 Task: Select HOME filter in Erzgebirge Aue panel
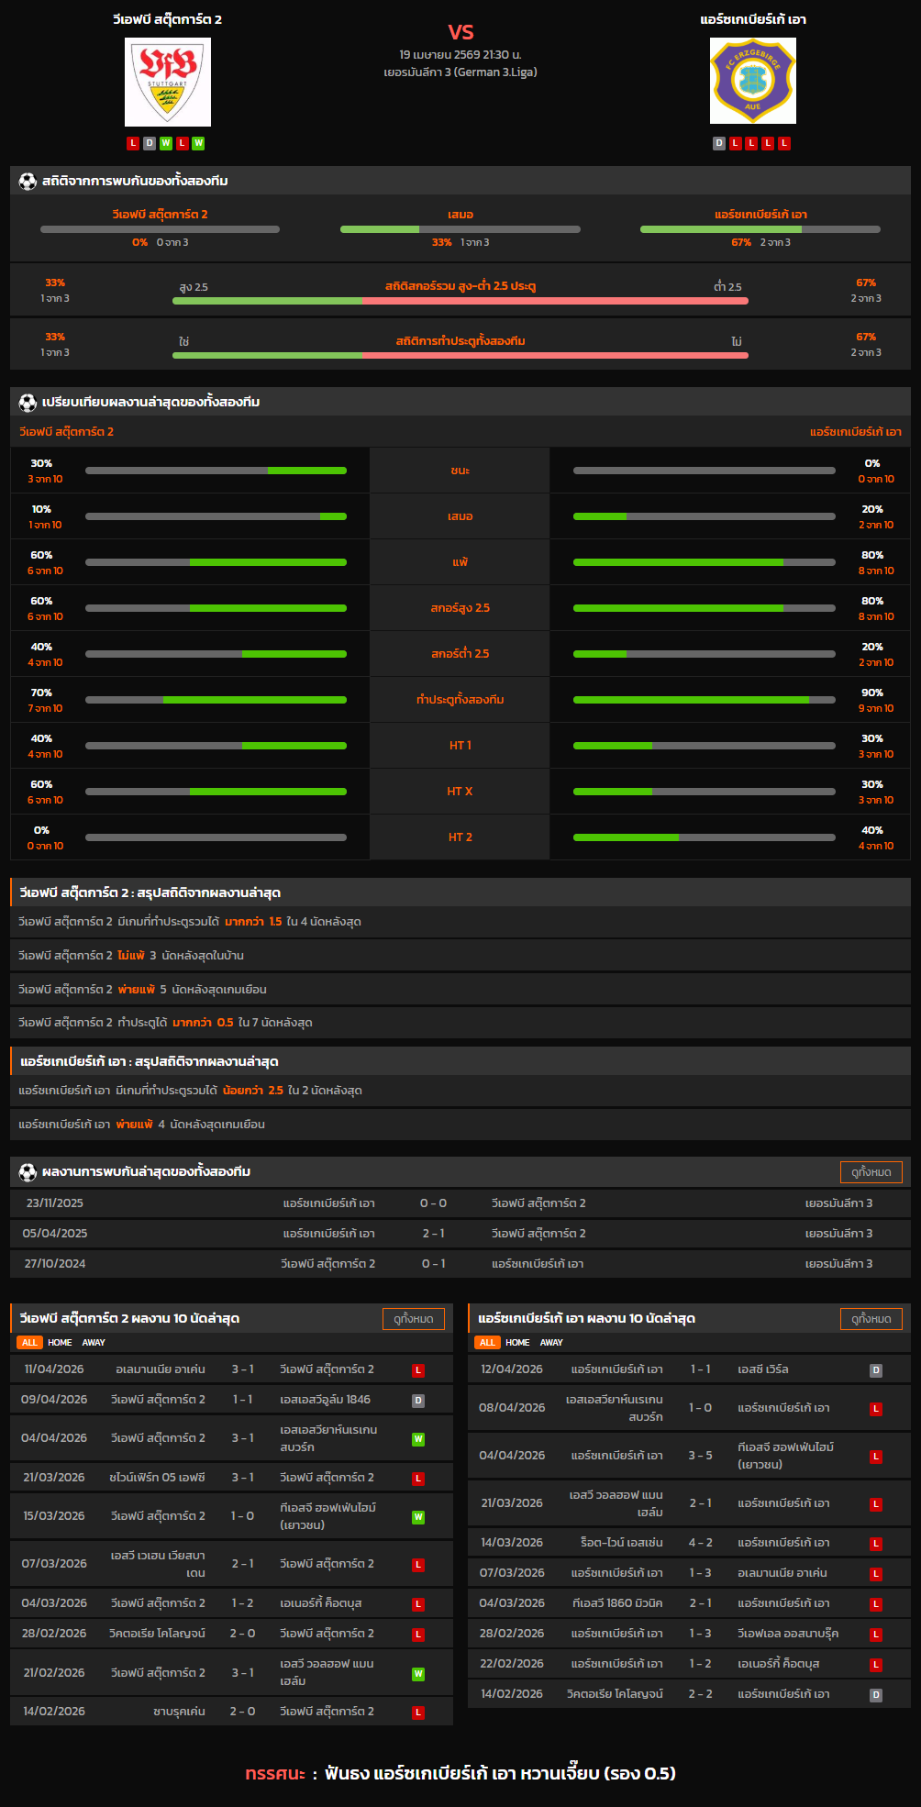coord(517,1343)
